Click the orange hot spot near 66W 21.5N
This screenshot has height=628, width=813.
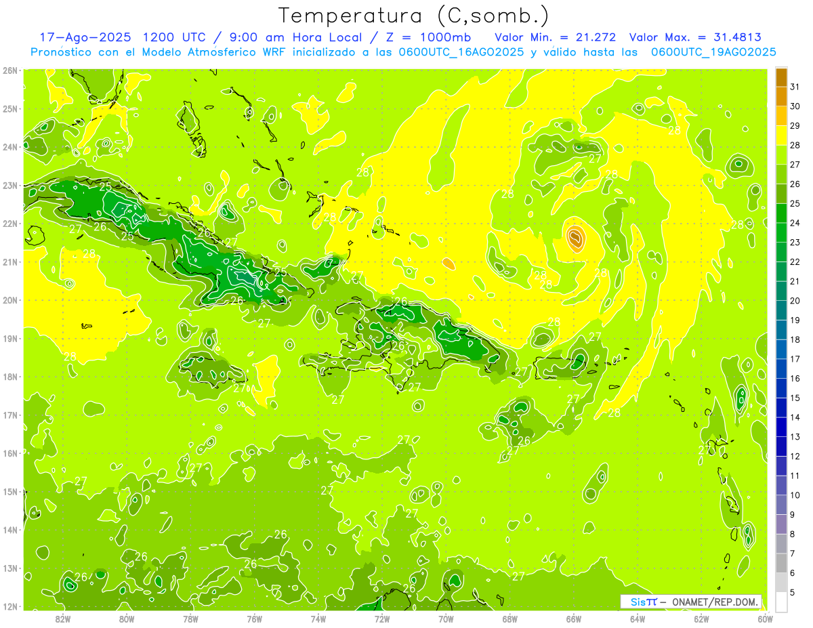tap(576, 238)
